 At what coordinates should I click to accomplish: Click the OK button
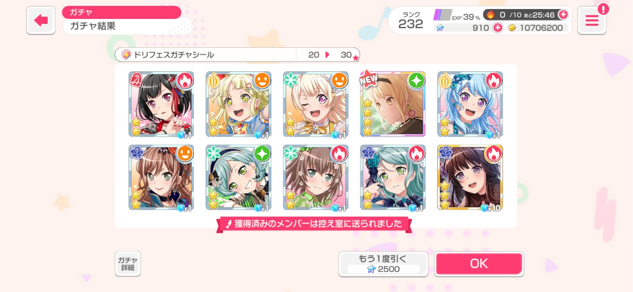tap(479, 264)
